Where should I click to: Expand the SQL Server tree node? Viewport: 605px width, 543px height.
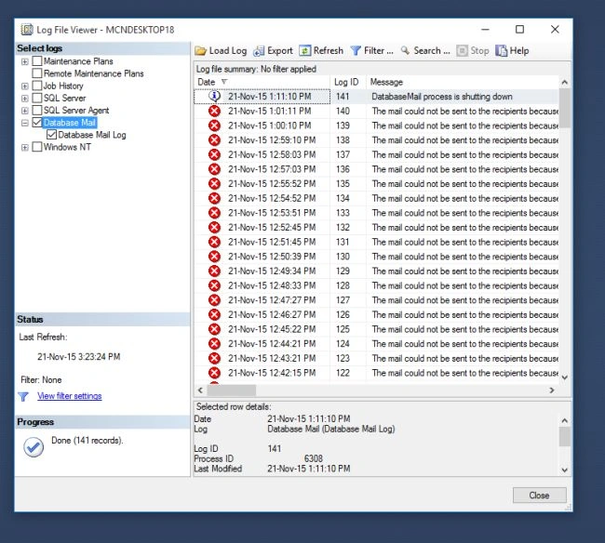point(25,99)
